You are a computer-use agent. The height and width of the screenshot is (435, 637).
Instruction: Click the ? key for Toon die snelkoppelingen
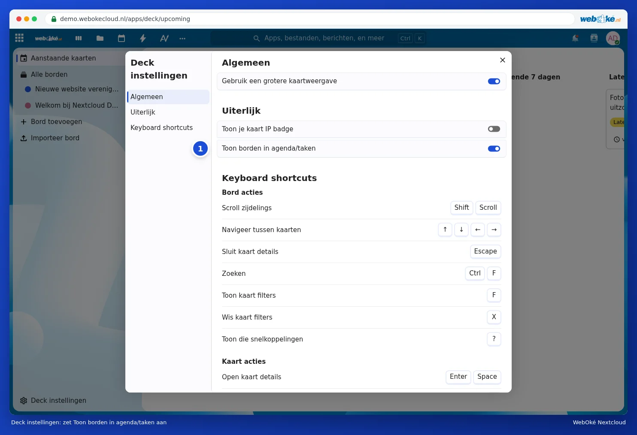point(494,339)
